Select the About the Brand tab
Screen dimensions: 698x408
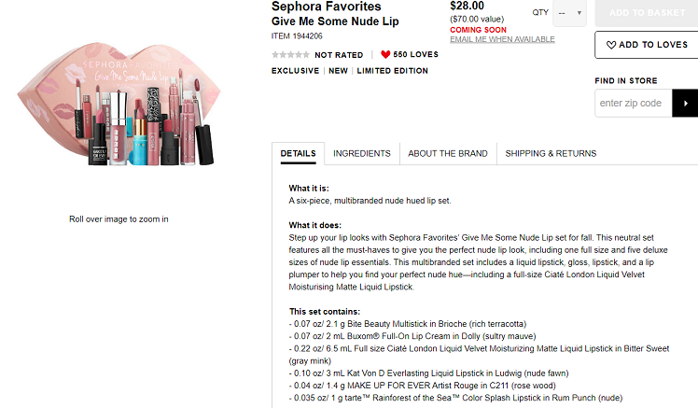point(448,153)
